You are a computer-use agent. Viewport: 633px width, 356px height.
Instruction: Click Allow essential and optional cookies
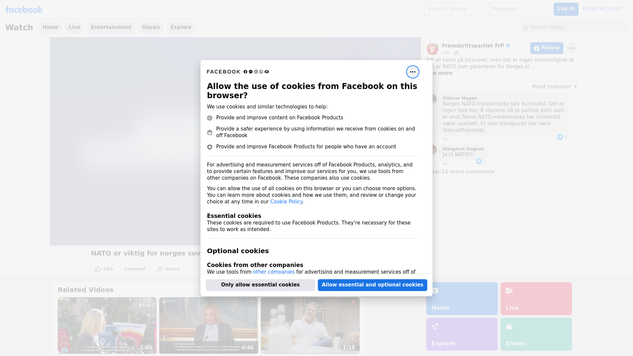pos(373,285)
